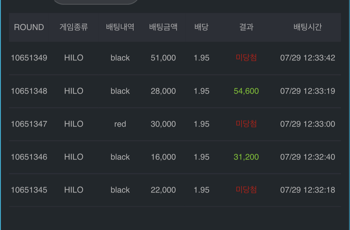The height and width of the screenshot is (230, 350).
Task: Click the ROUND column header
Action: tap(29, 27)
